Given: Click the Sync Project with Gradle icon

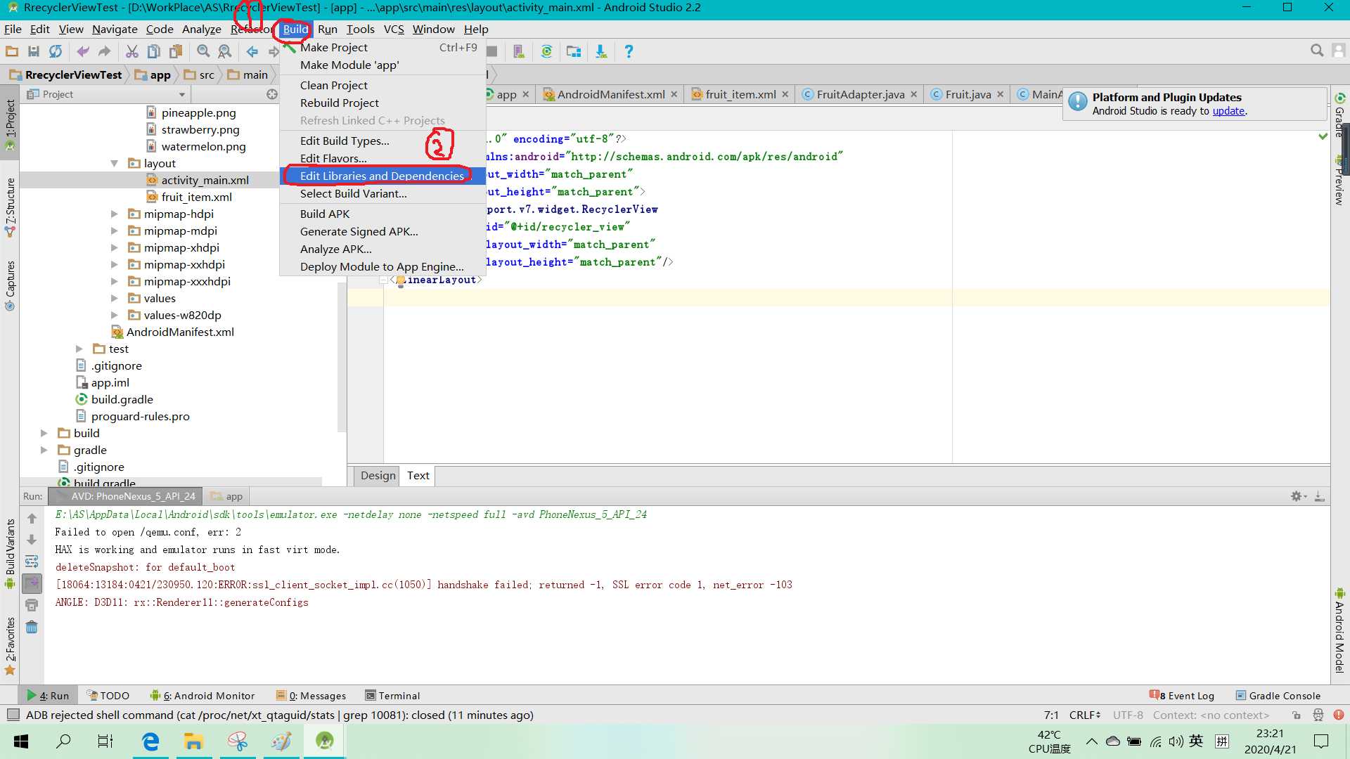Looking at the screenshot, I should tap(546, 51).
